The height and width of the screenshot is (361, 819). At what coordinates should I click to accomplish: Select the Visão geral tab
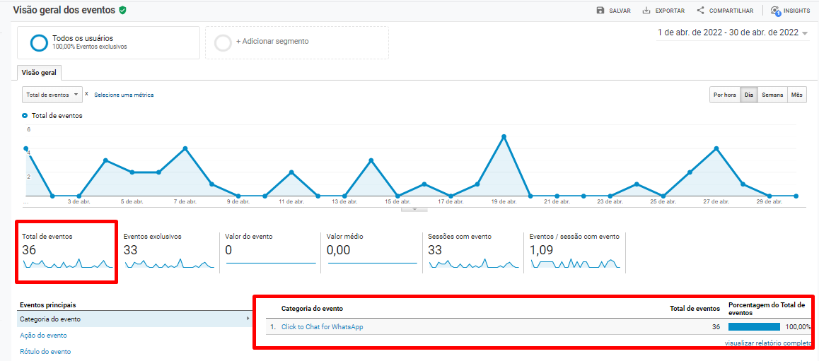[40, 73]
